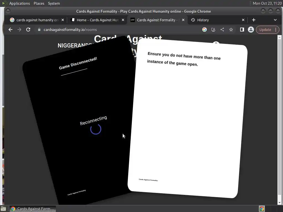Share this page via share icon
The image size is (283, 212).
222,30
